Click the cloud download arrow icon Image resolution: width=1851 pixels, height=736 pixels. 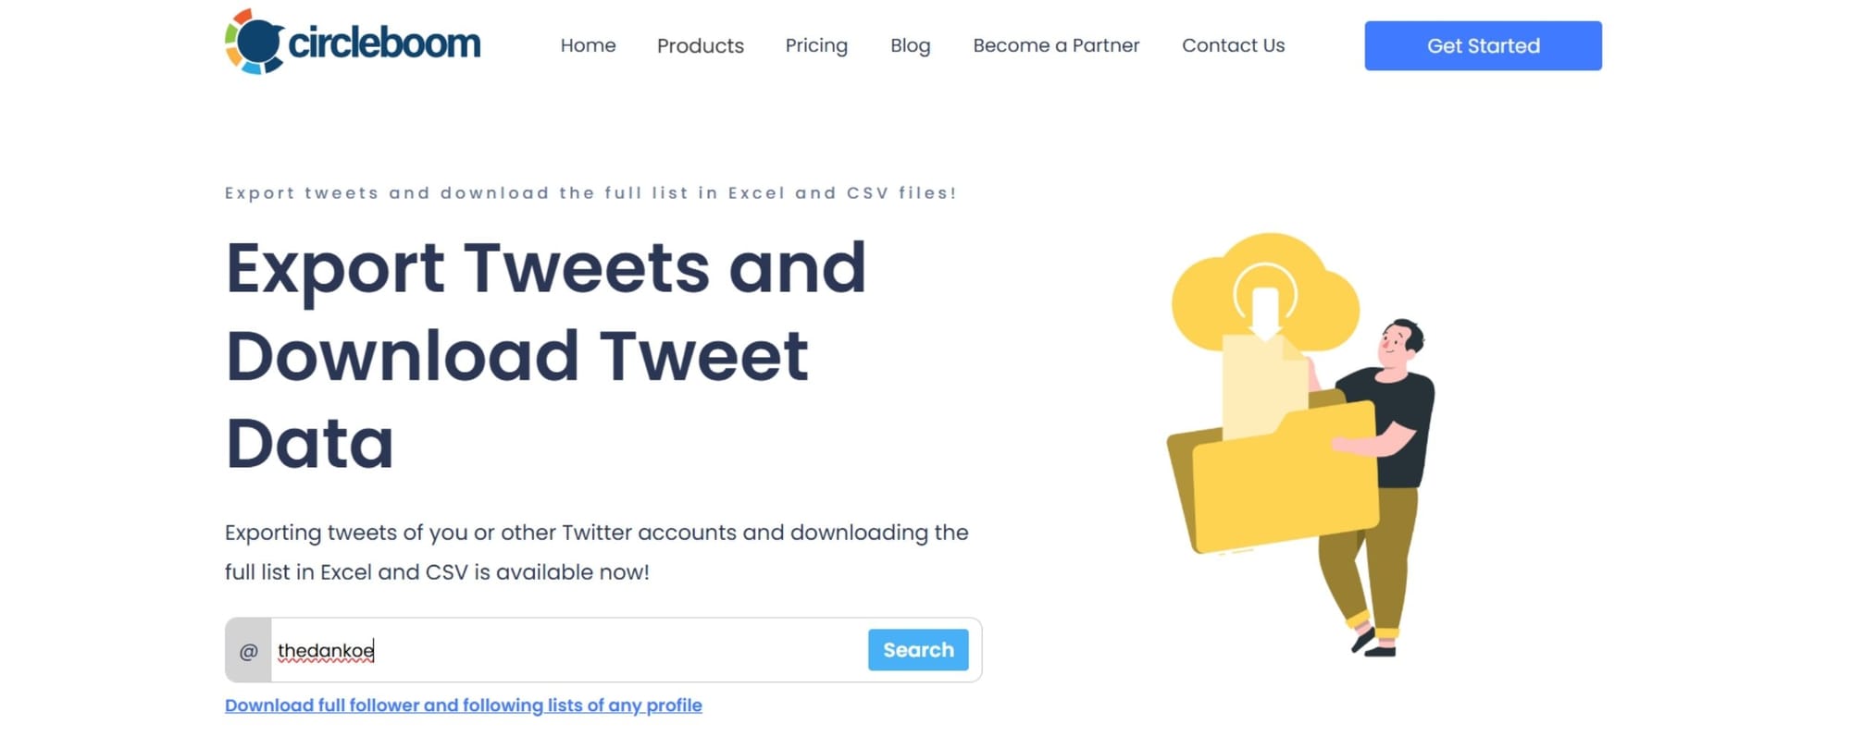(1264, 305)
